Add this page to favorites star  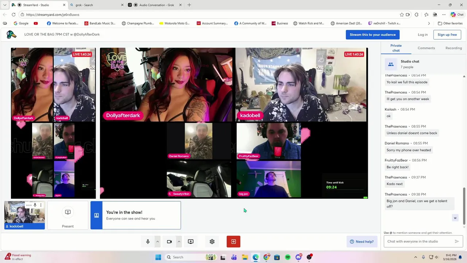click(402, 15)
